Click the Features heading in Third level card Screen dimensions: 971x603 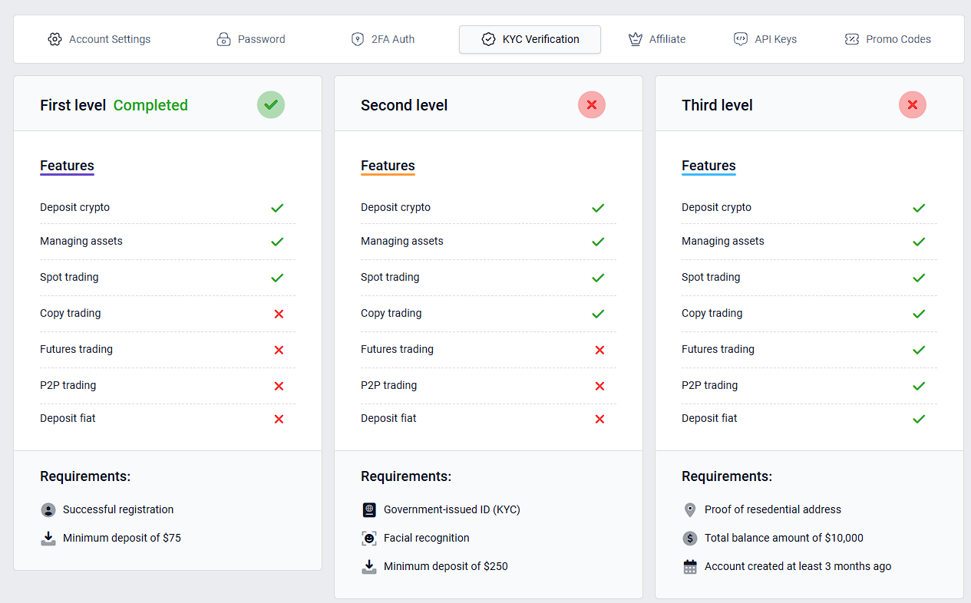tap(708, 166)
